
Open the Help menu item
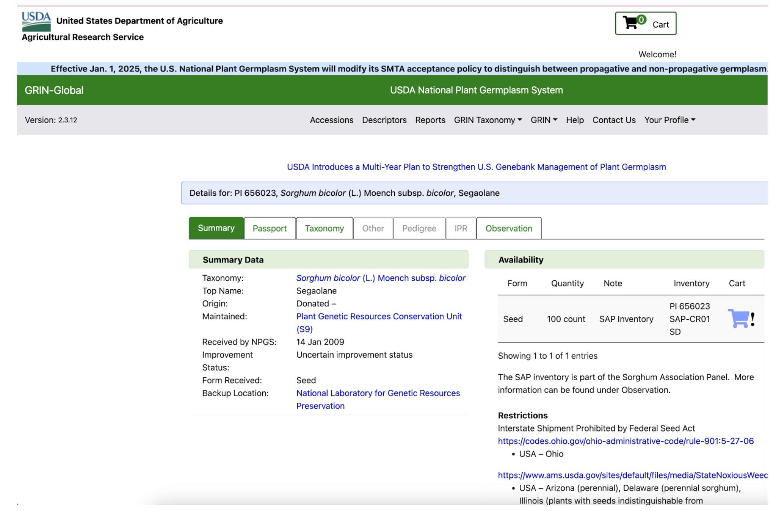click(x=574, y=120)
